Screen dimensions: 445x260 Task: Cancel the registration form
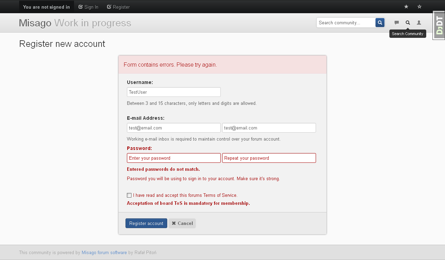(x=182, y=223)
